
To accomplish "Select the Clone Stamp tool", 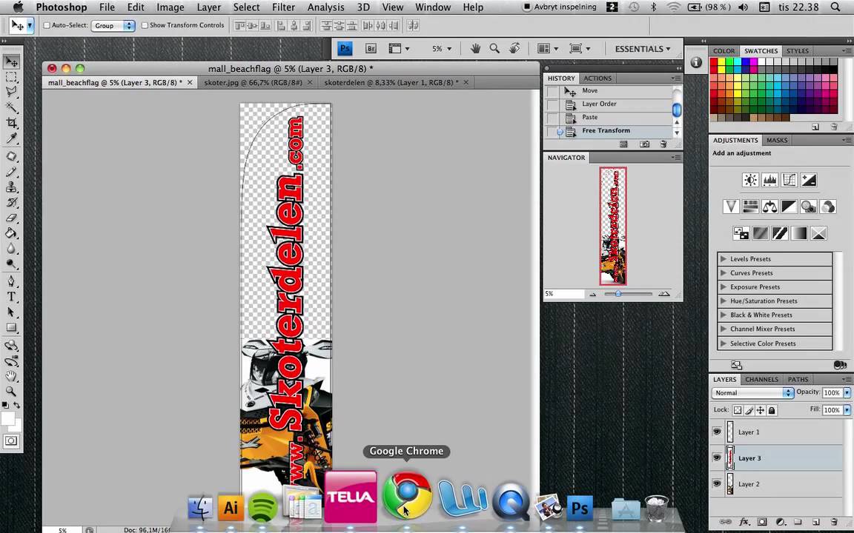I will [x=11, y=187].
